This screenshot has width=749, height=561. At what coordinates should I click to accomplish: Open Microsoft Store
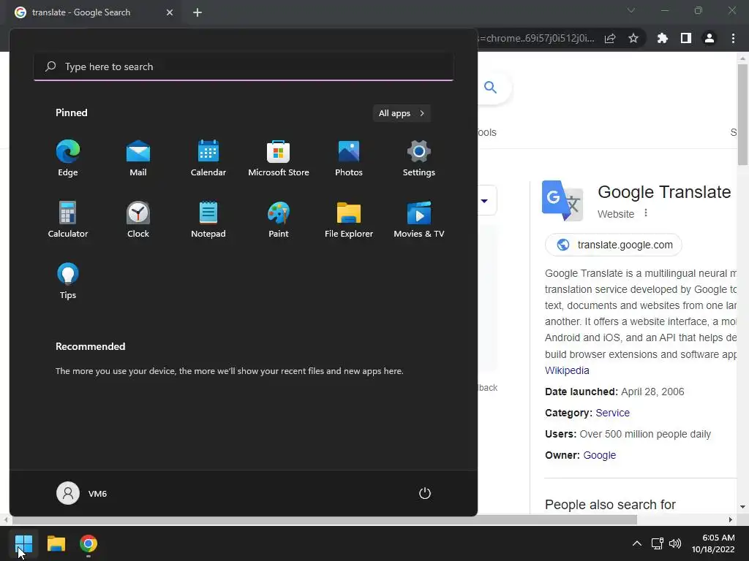coord(279,159)
